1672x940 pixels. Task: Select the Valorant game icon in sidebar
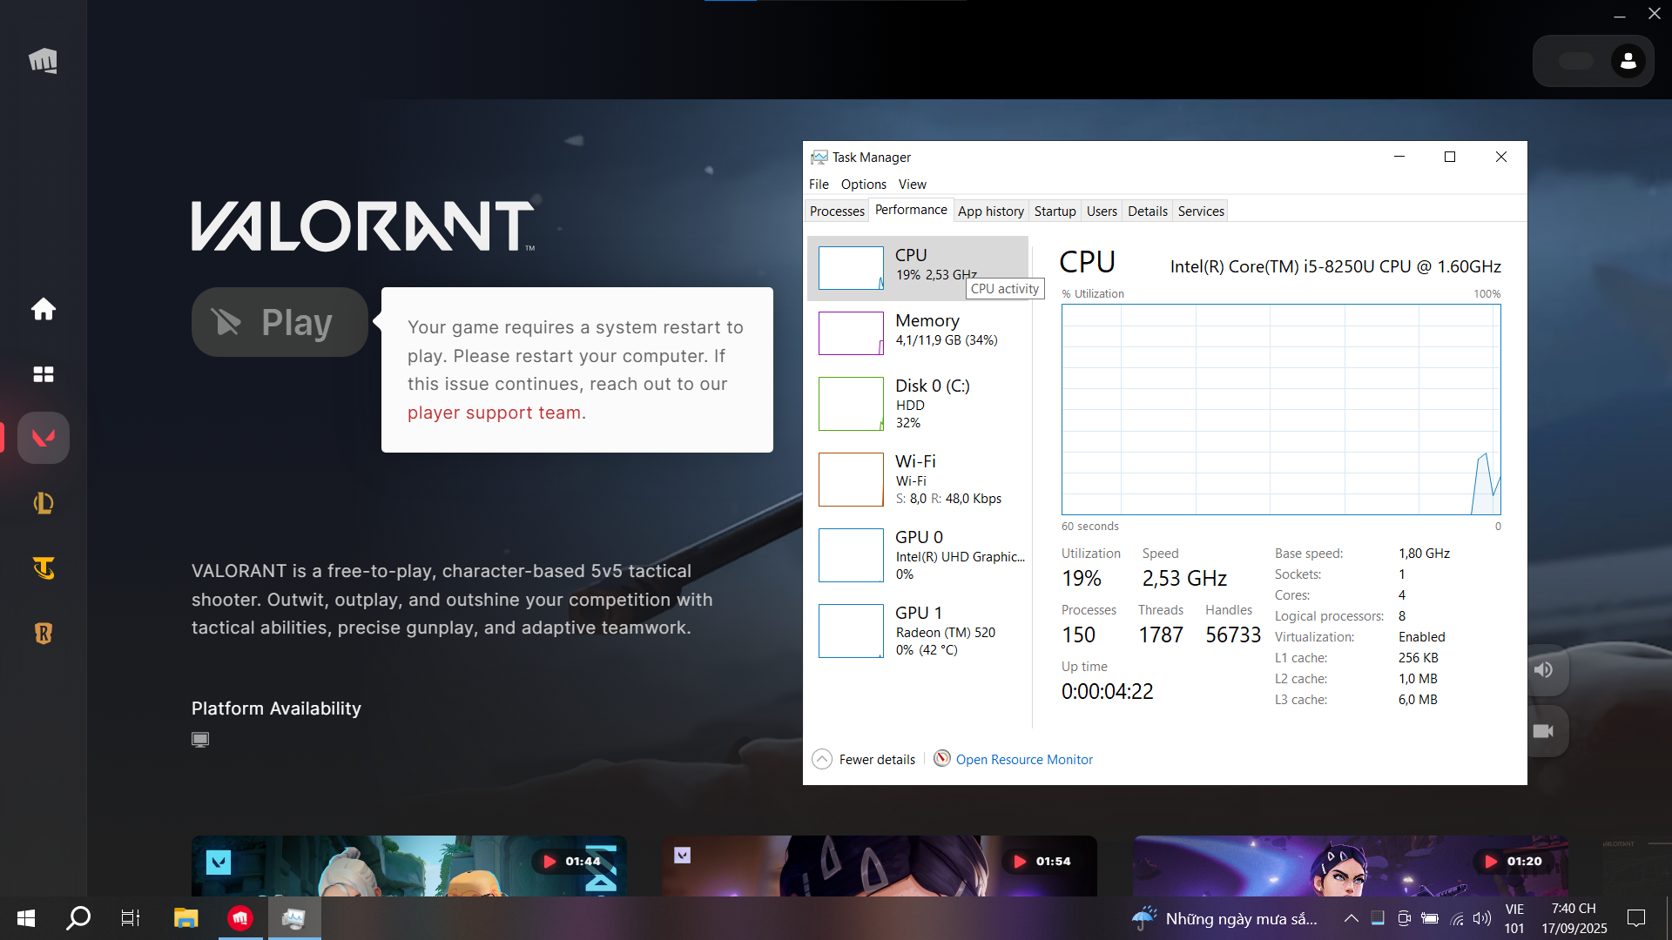(43, 438)
